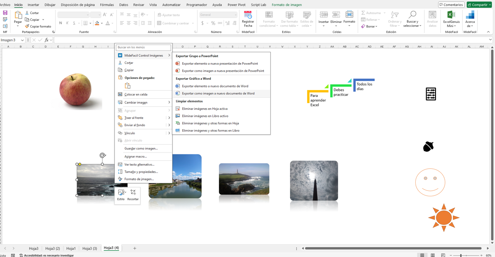
Task: Open the Imagen 3 name box dropdown
Action: 22,40
